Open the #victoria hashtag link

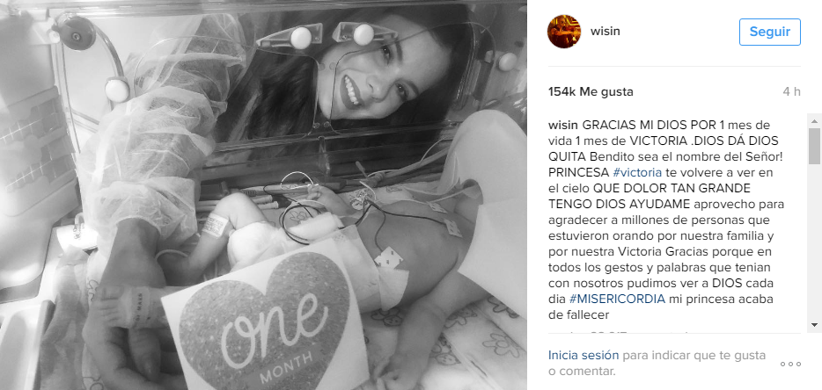(637, 172)
